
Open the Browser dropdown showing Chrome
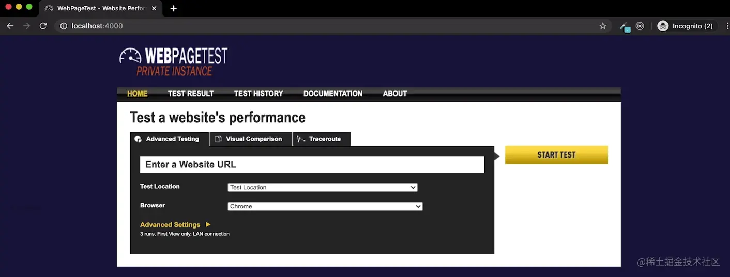[325, 206]
